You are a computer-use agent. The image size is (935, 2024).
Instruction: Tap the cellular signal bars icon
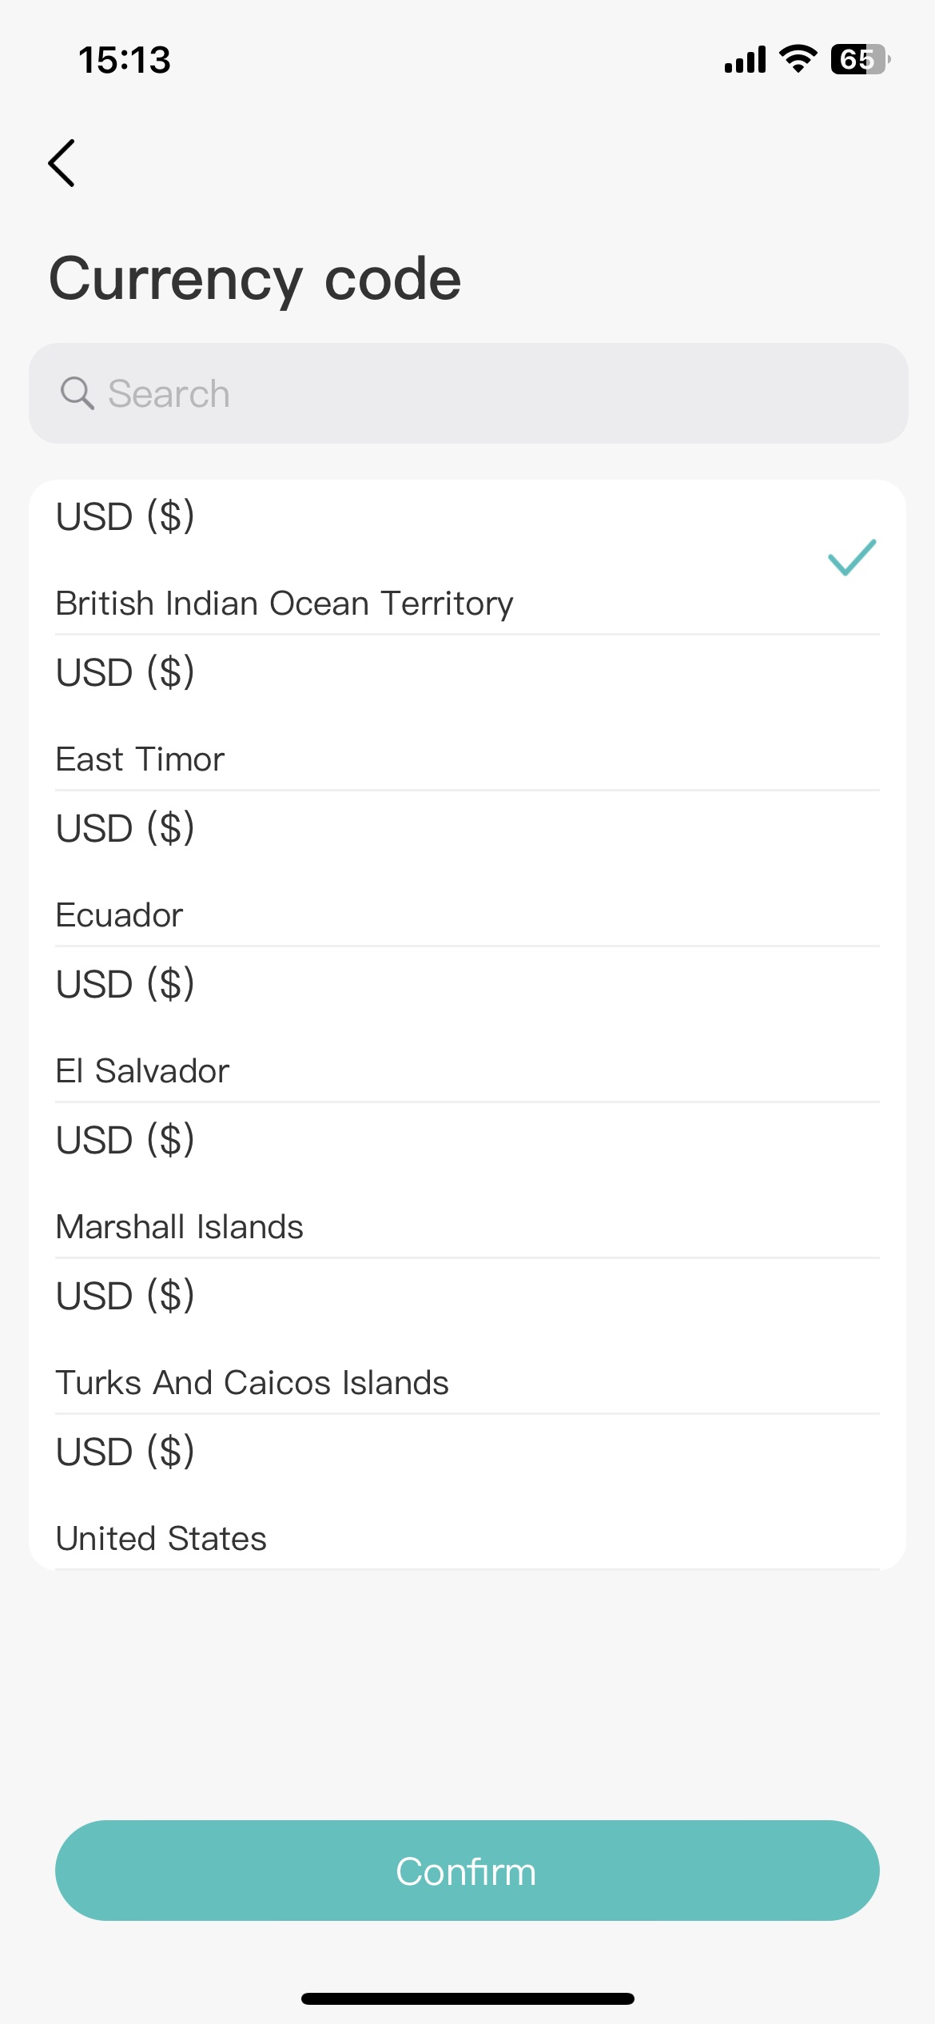(745, 60)
